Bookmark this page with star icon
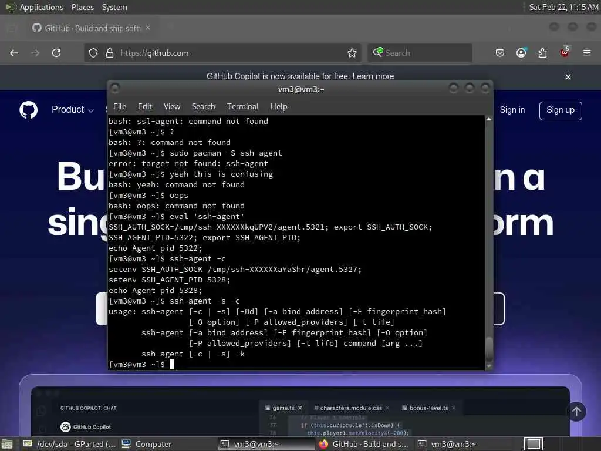The image size is (601, 451). click(352, 53)
